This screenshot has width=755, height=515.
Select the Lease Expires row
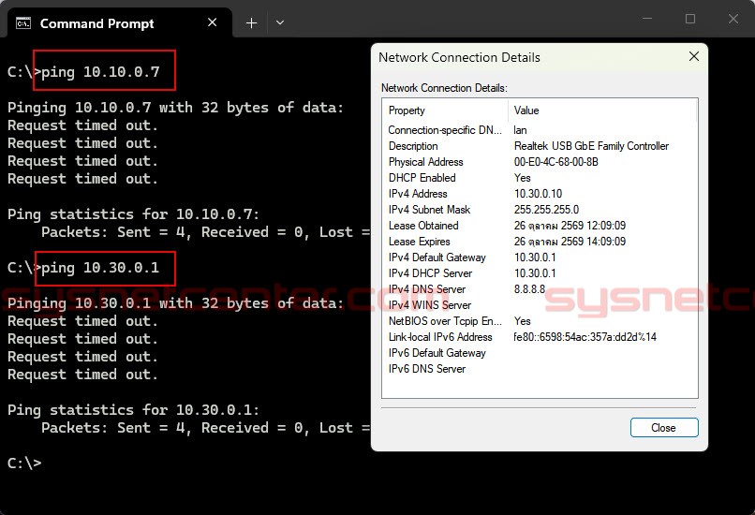pos(540,242)
